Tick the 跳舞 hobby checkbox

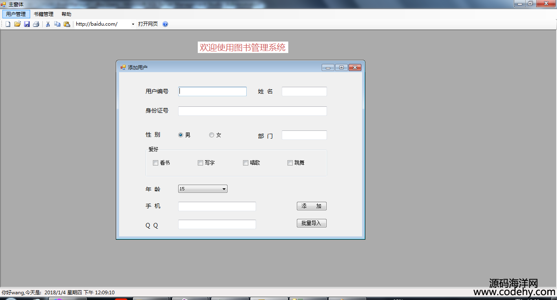[290, 163]
